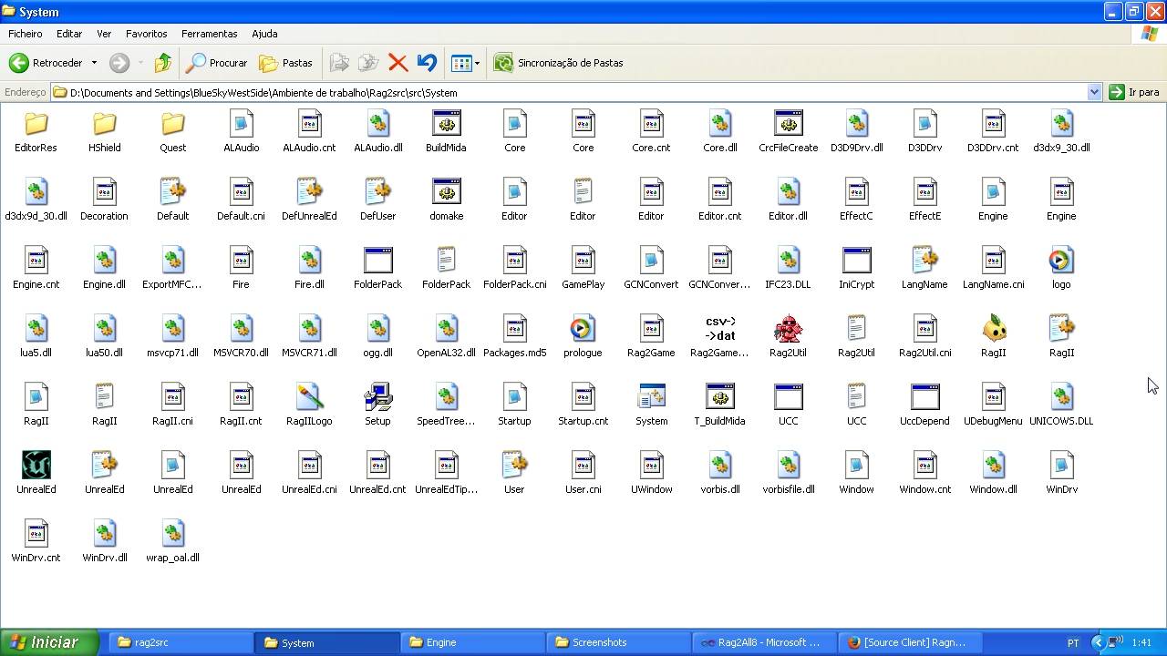
Task: Switch to Screenshots taskbar window
Action: pos(618,642)
